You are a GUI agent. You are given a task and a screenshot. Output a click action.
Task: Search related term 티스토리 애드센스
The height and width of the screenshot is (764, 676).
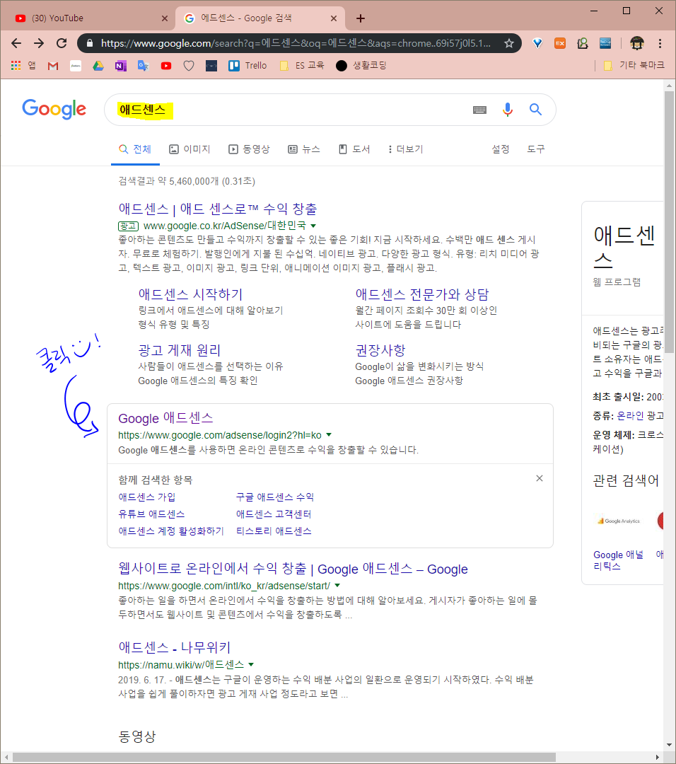(x=274, y=531)
